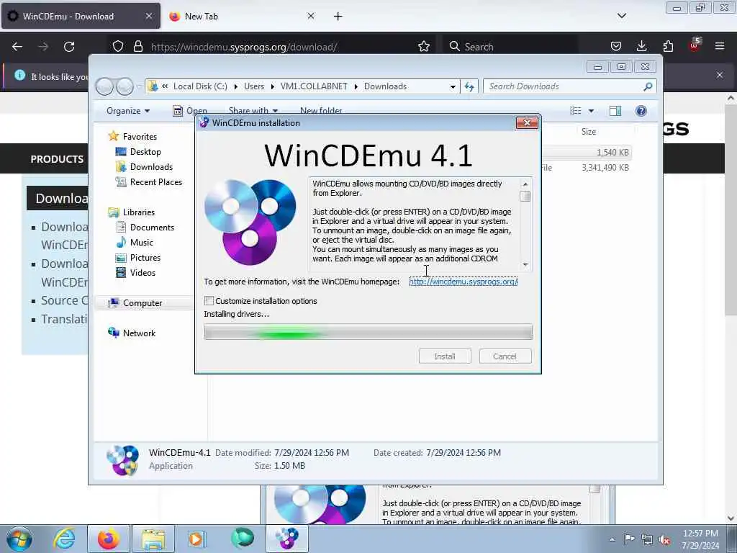
Task: Select Local Disk (C:) in breadcrumb
Action: pos(200,86)
